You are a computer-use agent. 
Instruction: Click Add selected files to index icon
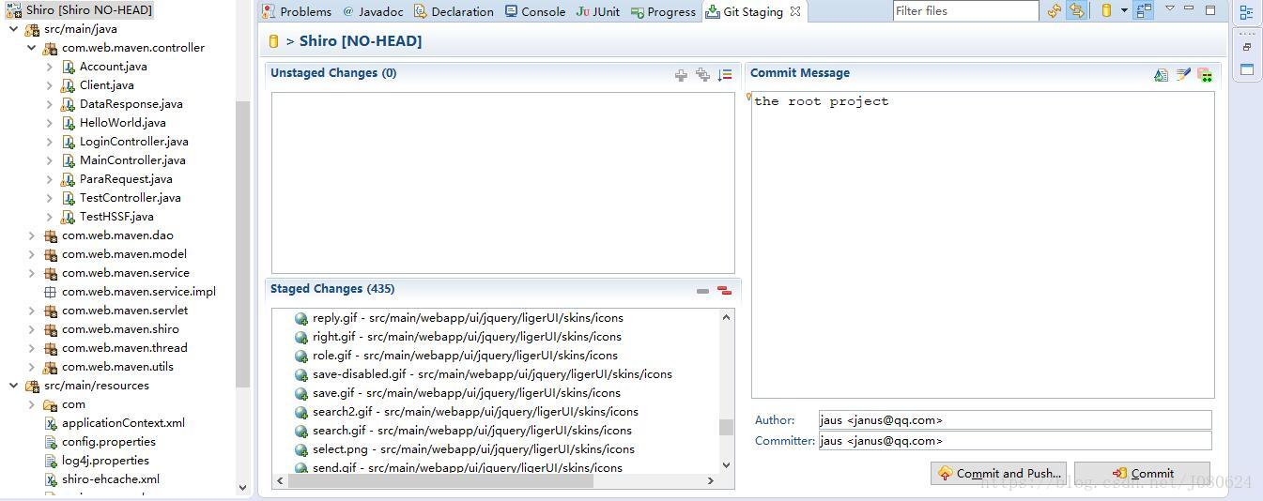click(x=681, y=75)
